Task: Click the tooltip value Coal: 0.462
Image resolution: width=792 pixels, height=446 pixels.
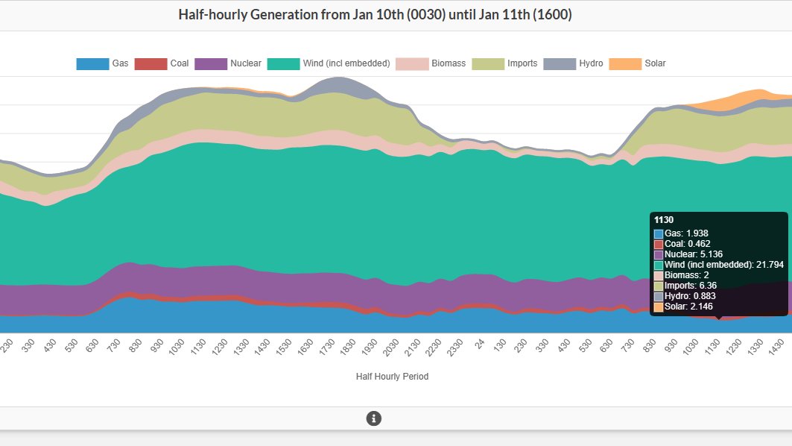Action: click(x=687, y=244)
